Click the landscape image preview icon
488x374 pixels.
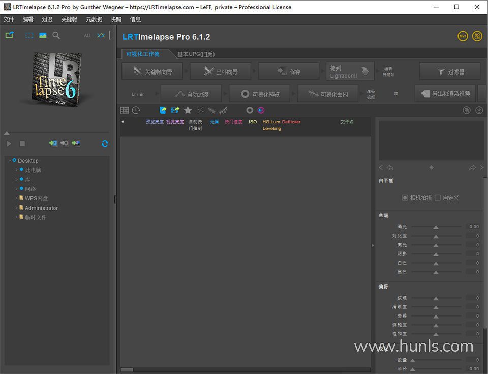pyautogui.click(x=43, y=35)
